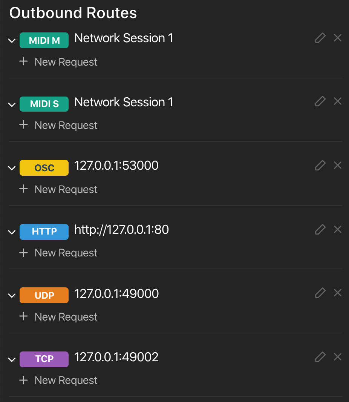349x402 pixels.
Task: Add New Request under OSC route
Action: pos(58,189)
